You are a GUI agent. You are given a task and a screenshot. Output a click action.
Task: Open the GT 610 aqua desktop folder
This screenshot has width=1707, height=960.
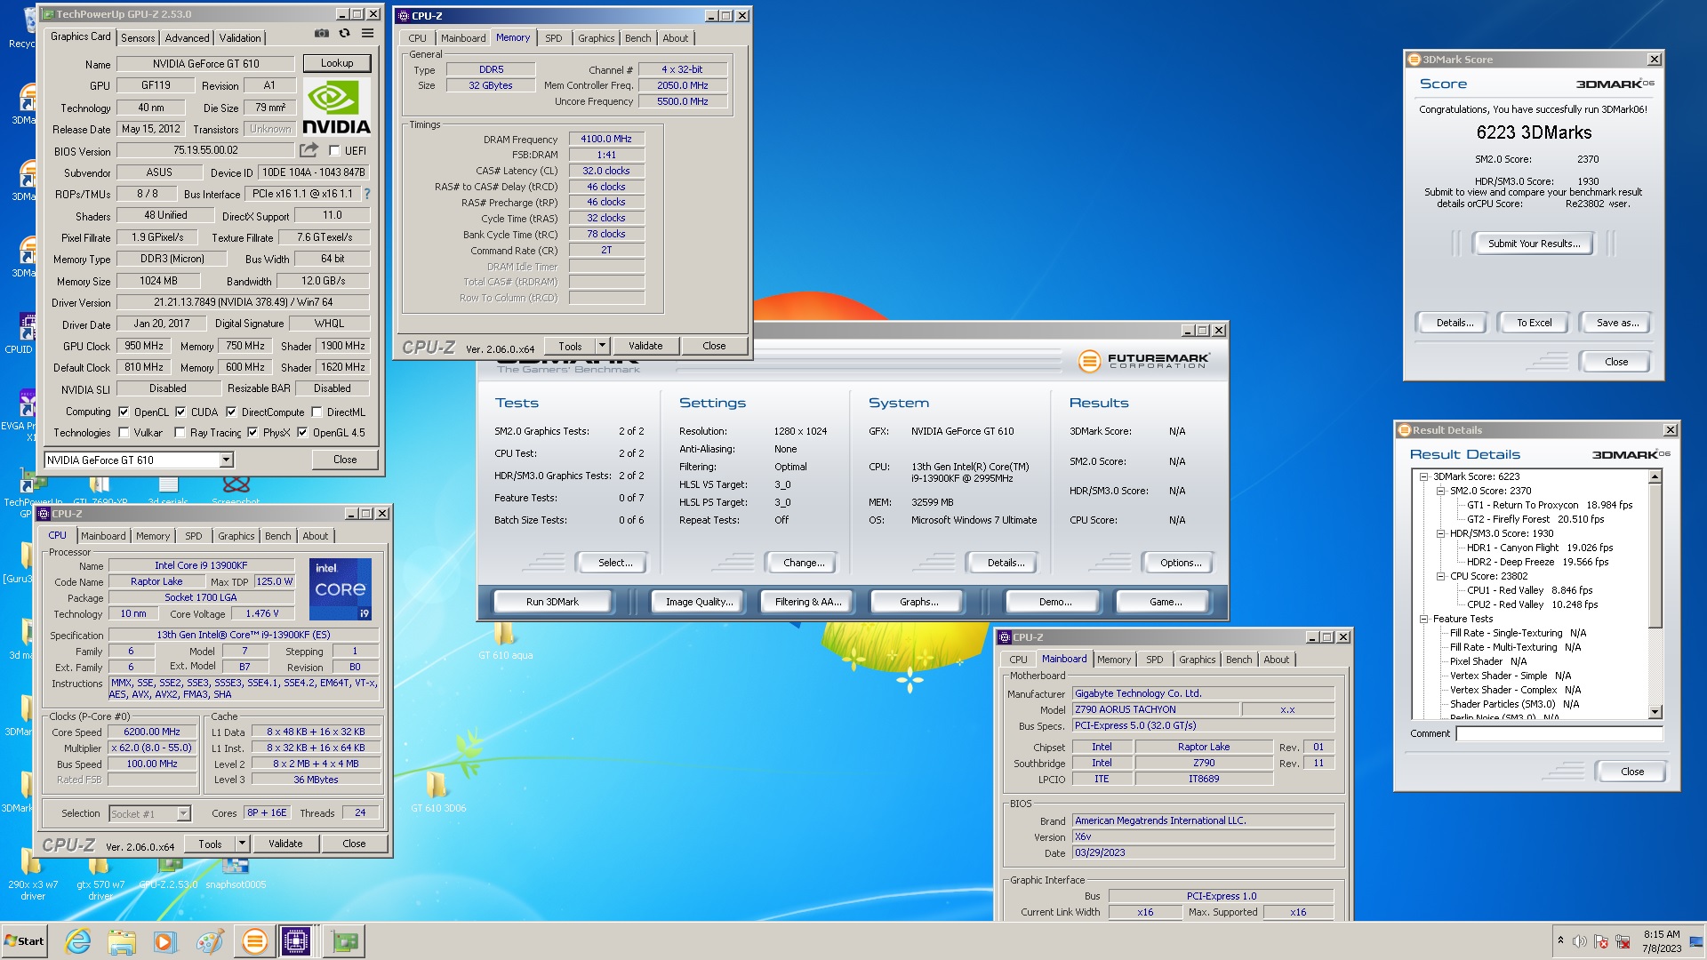tap(505, 640)
